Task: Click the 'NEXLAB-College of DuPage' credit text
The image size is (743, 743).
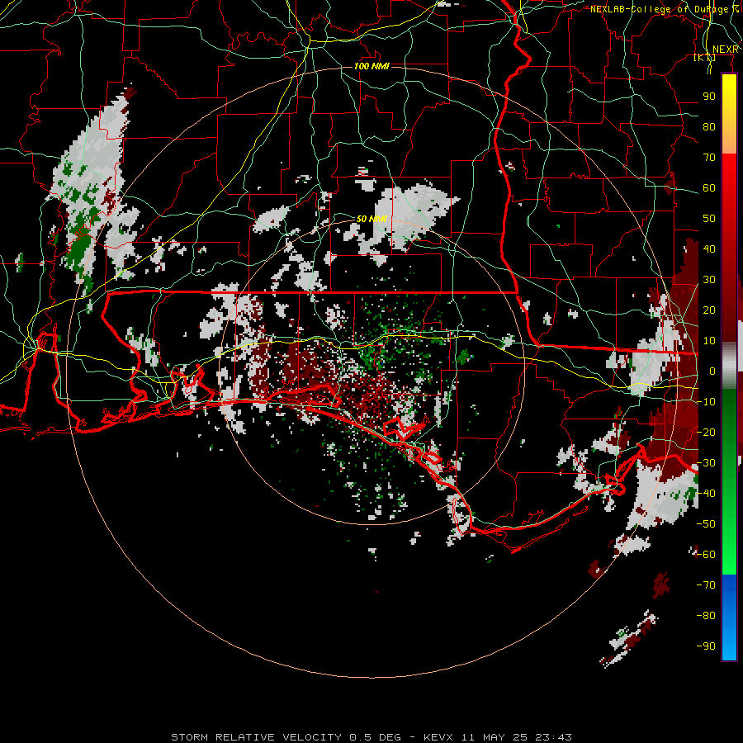Action: [x=659, y=9]
